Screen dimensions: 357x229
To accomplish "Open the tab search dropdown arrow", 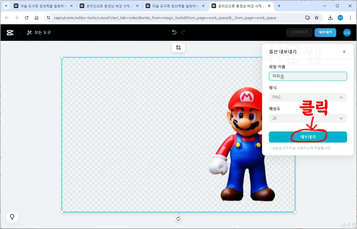I will (x=6, y=6).
